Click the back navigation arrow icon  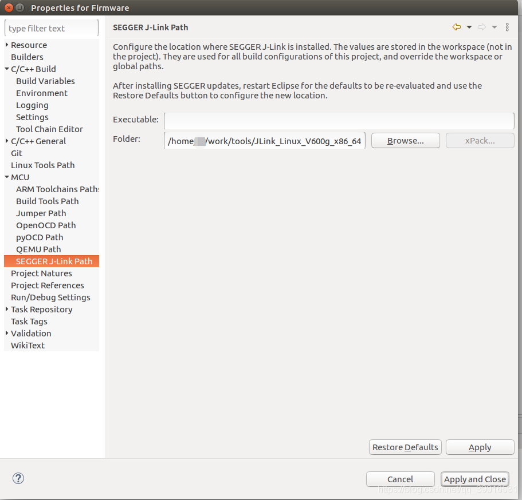[457, 27]
